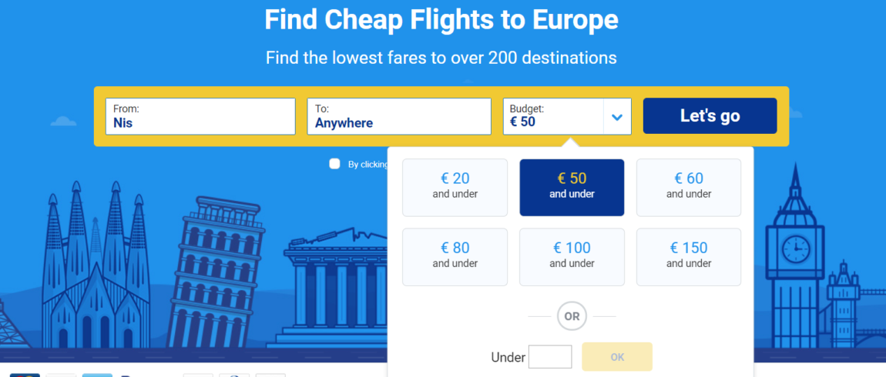Screen dimensions: 886x377
Task: Pick the € 150 and under option
Action: tap(689, 257)
